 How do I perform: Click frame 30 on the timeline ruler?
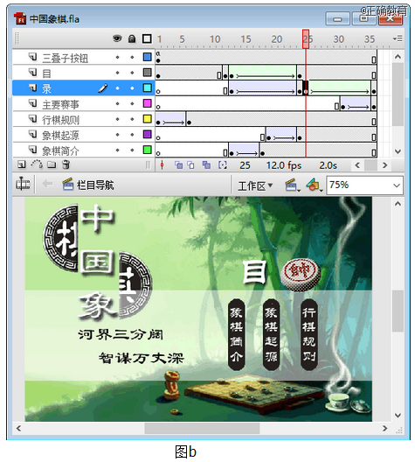coord(338,39)
